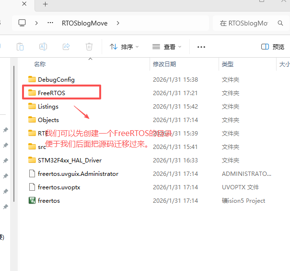Select the freertos.uvoptx file
This screenshot has width=290, height=271.
(58, 187)
